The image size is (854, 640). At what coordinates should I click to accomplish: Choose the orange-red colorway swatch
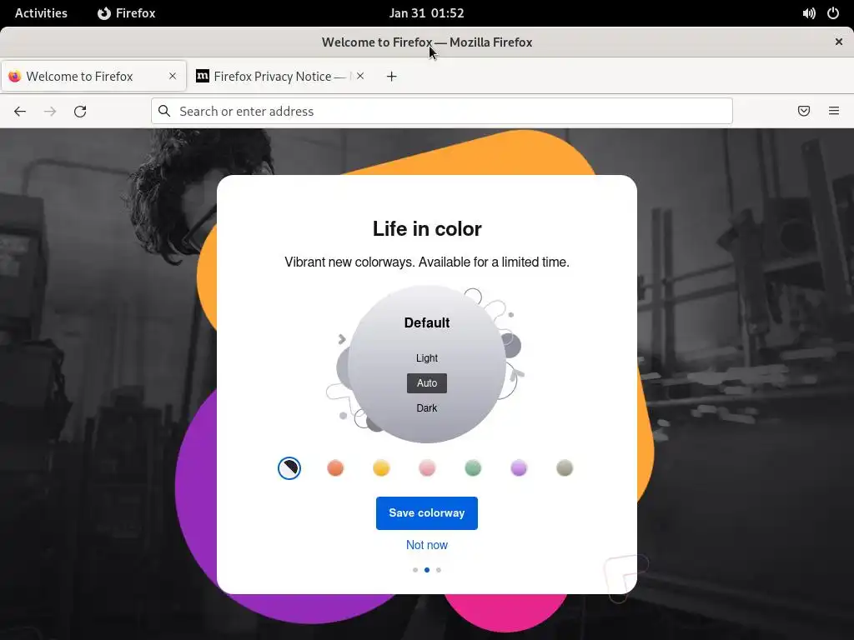(335, 468)
